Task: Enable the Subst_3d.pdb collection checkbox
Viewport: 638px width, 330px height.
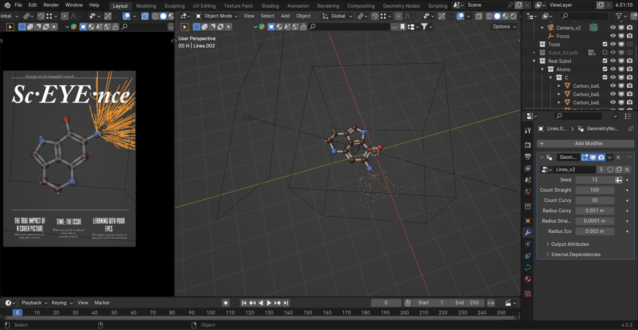Action: tap(605, 53)
